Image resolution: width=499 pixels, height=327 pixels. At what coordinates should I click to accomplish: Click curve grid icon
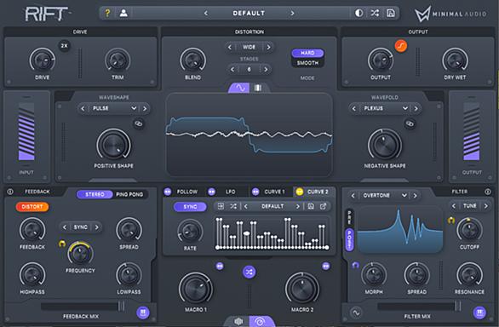(x=221, y=206)
